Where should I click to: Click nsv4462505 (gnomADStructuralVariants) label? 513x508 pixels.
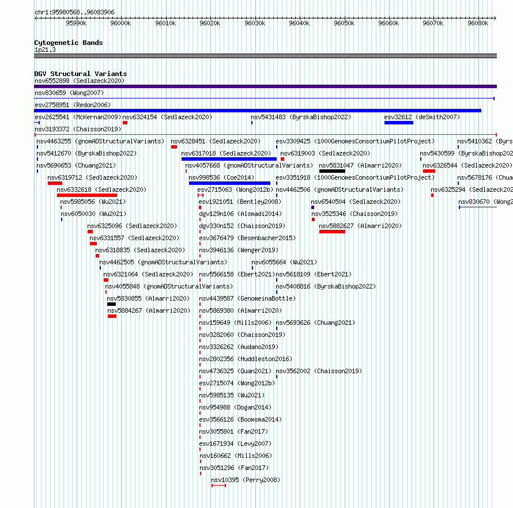pyautogui.click(x=163, y=262)
